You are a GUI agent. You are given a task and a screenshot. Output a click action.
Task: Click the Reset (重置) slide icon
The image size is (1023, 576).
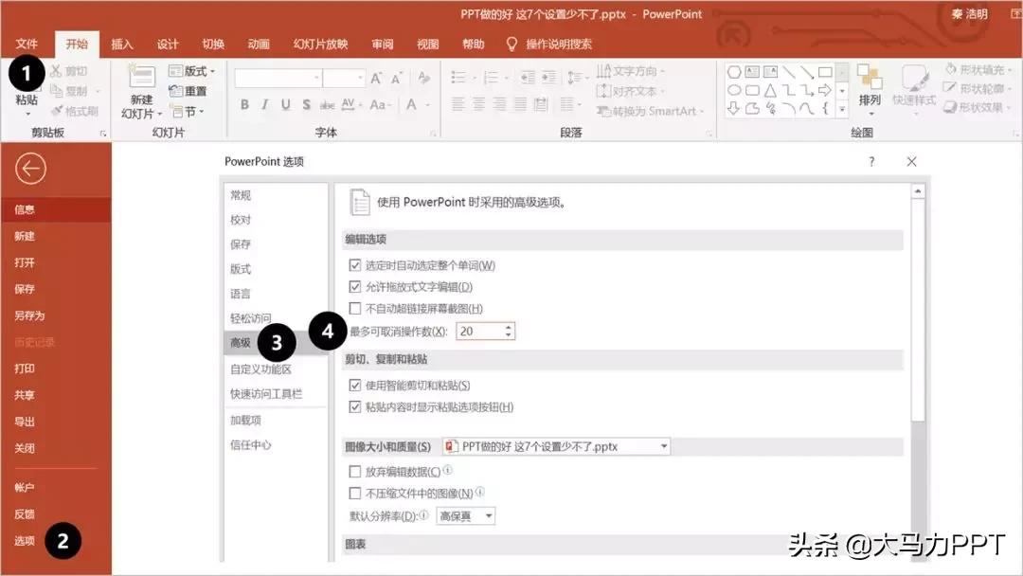click(x=175, y=91)
